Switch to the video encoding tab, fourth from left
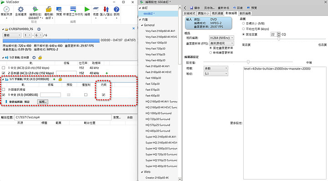 pos(231,13)
